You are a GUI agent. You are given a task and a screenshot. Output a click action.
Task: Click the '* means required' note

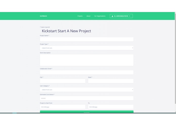point(45,27)
